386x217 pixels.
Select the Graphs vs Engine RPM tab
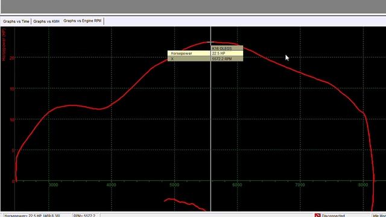click(x=83, y=21)
